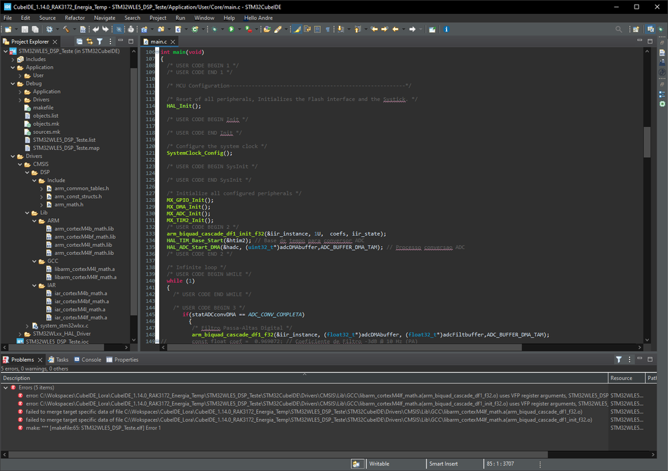Viewport: 668px width, 471px height.
Task: Open the Problems view filter icon
Action: click(x=619, y=360)
